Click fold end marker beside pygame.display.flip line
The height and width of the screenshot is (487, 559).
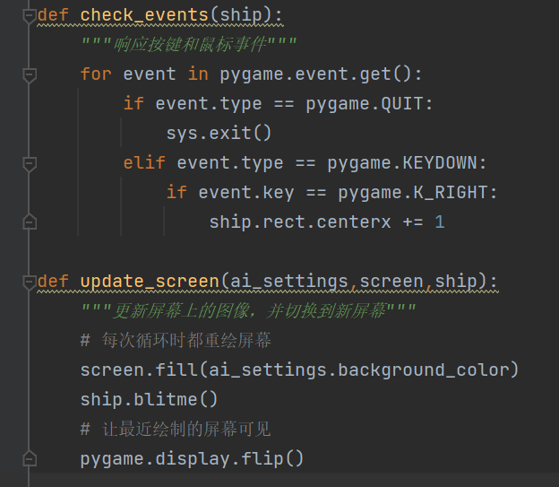[30, 458]
